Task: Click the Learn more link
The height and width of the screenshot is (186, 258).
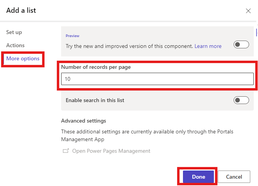Action: click(208, 46)
